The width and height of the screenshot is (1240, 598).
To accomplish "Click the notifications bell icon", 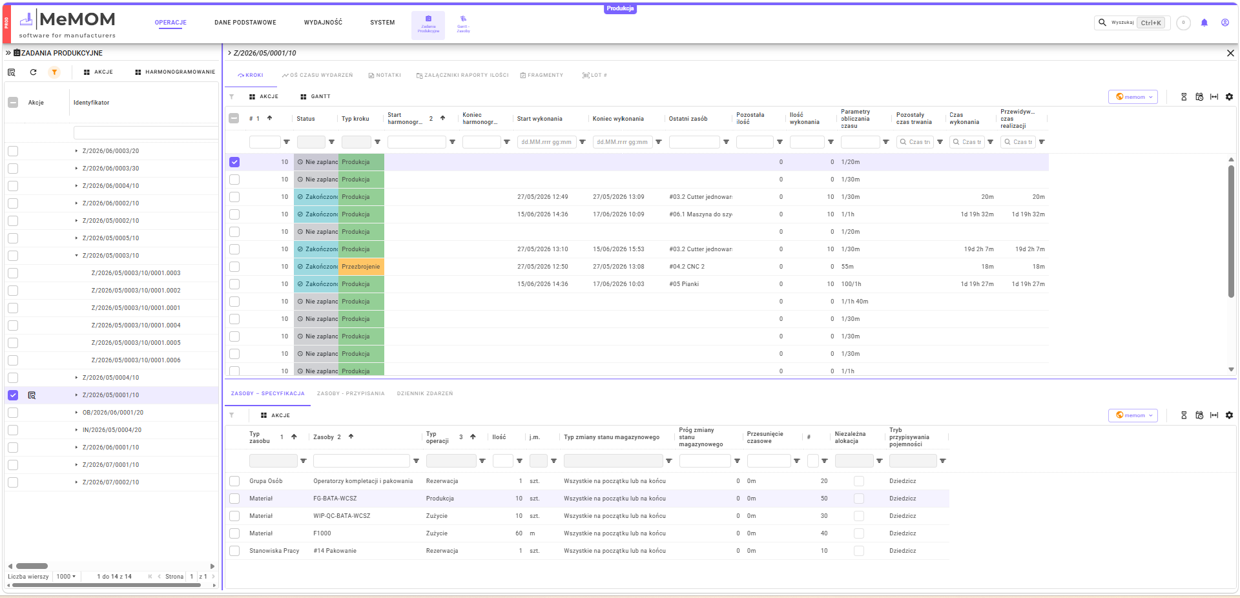I will pyautogui.click(x=1204, y=23).
